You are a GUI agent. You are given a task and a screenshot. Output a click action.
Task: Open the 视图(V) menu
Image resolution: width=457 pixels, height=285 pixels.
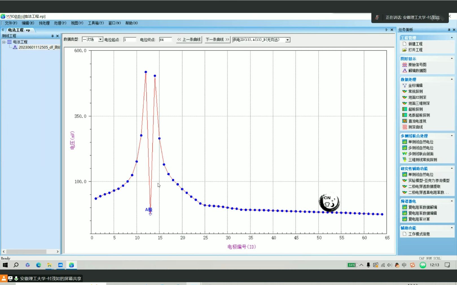[x=77, y=23]
